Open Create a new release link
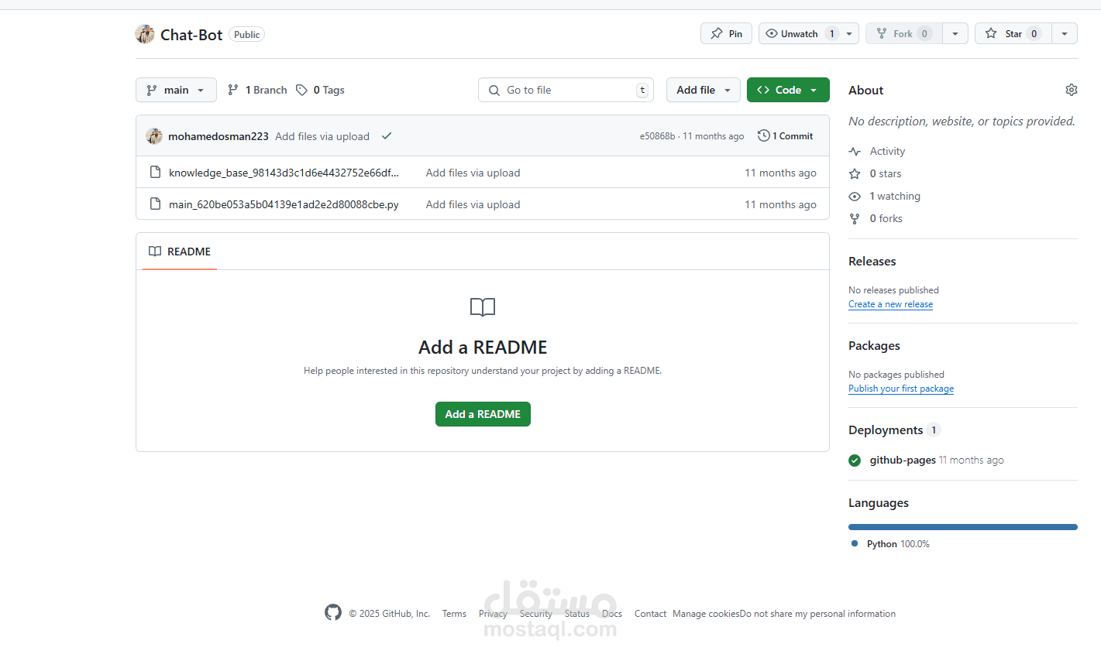This screenshot has width=1101, height=654. [x=890, y=304]
